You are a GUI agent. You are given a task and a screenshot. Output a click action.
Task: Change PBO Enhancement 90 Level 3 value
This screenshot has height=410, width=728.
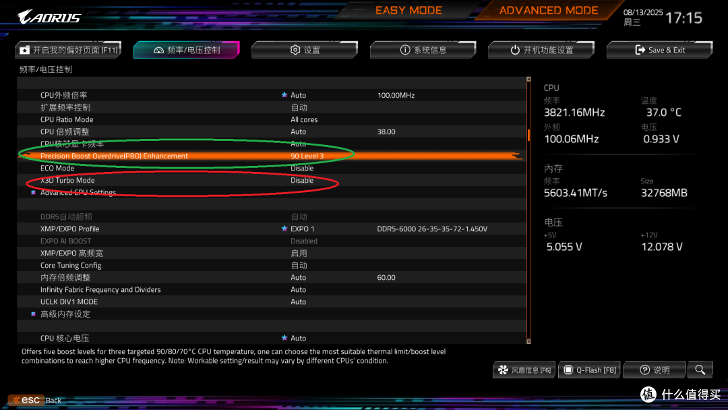(307, 156)
